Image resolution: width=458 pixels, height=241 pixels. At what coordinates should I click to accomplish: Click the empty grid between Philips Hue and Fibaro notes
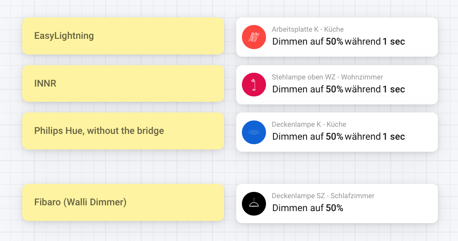point(123,167)
